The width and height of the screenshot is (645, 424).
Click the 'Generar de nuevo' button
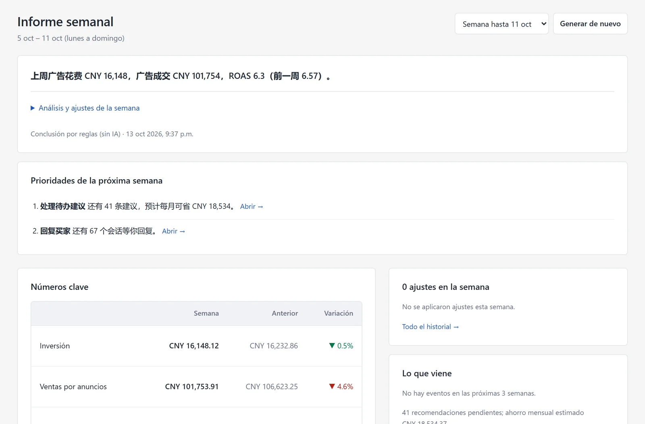click(x=590, y=24)
